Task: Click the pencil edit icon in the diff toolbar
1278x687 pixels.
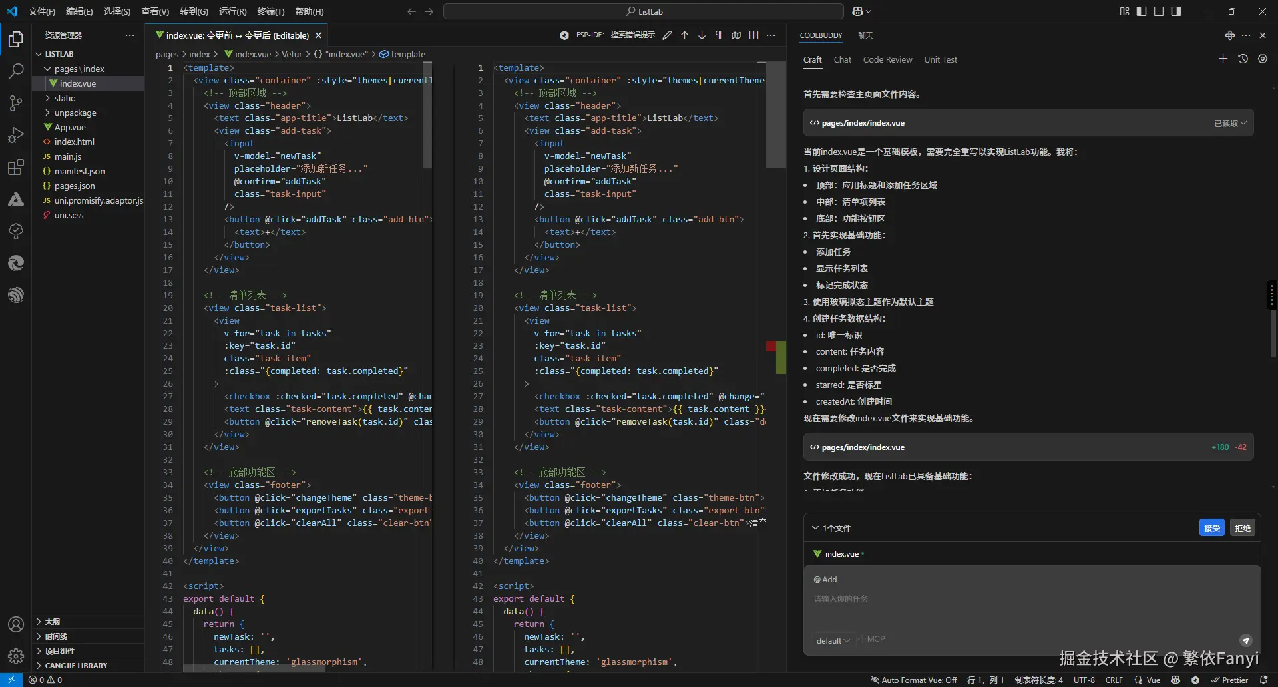Action: coord(667,35)
